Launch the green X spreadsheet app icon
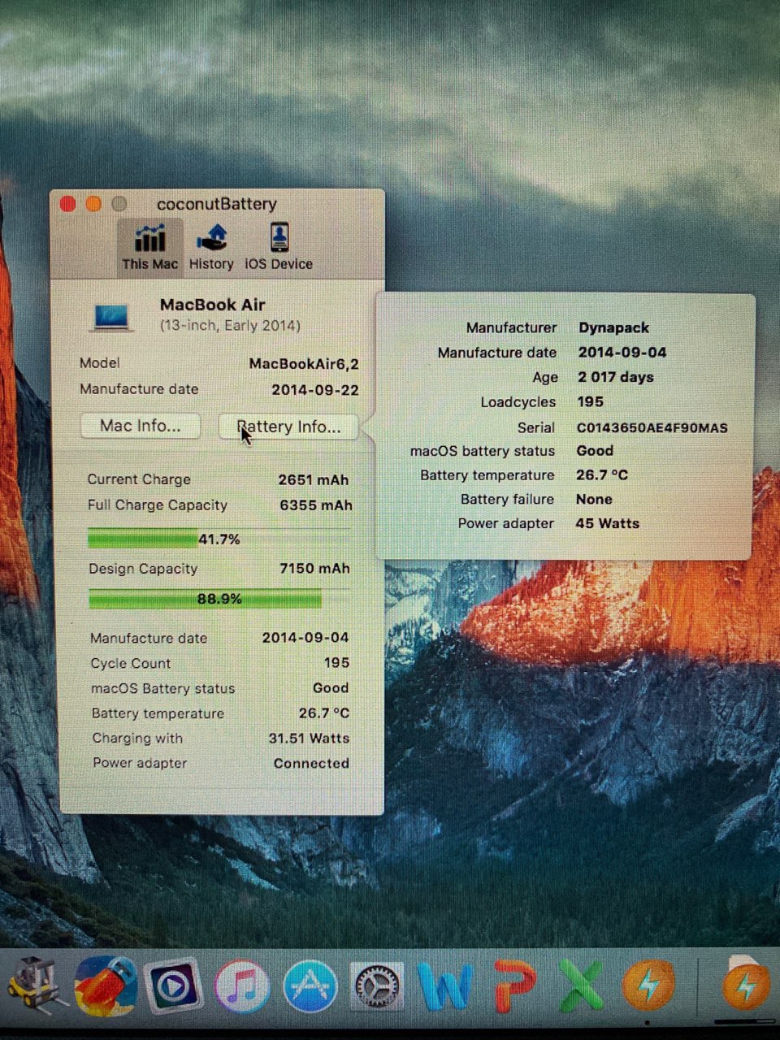This screenshot has height=1040, width=780. pyautogui.click(x=581, y=986)
